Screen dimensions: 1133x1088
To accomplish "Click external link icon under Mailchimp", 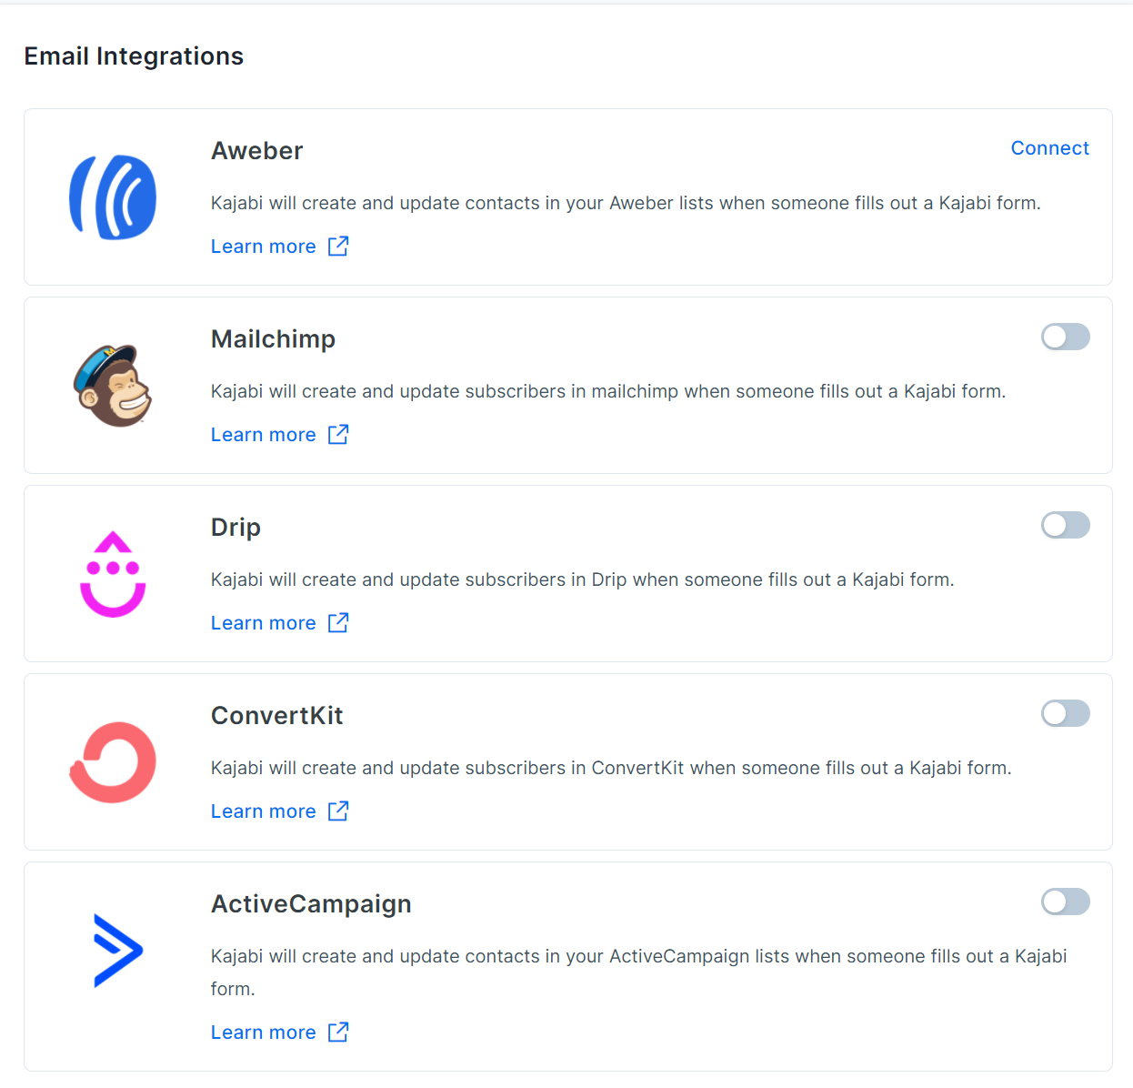I will click(x=338, y=434).
